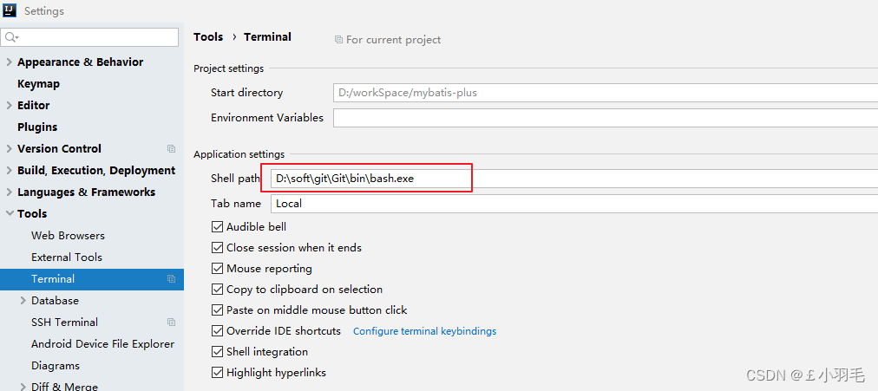Open the Keymap settings page
This screenshot has height=391, width=878.
tap(39, 84)
